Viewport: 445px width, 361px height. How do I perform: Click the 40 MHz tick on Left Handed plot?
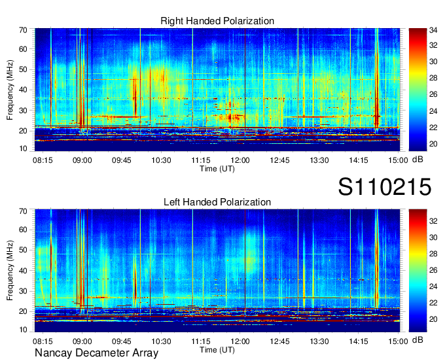pos(23,271)
